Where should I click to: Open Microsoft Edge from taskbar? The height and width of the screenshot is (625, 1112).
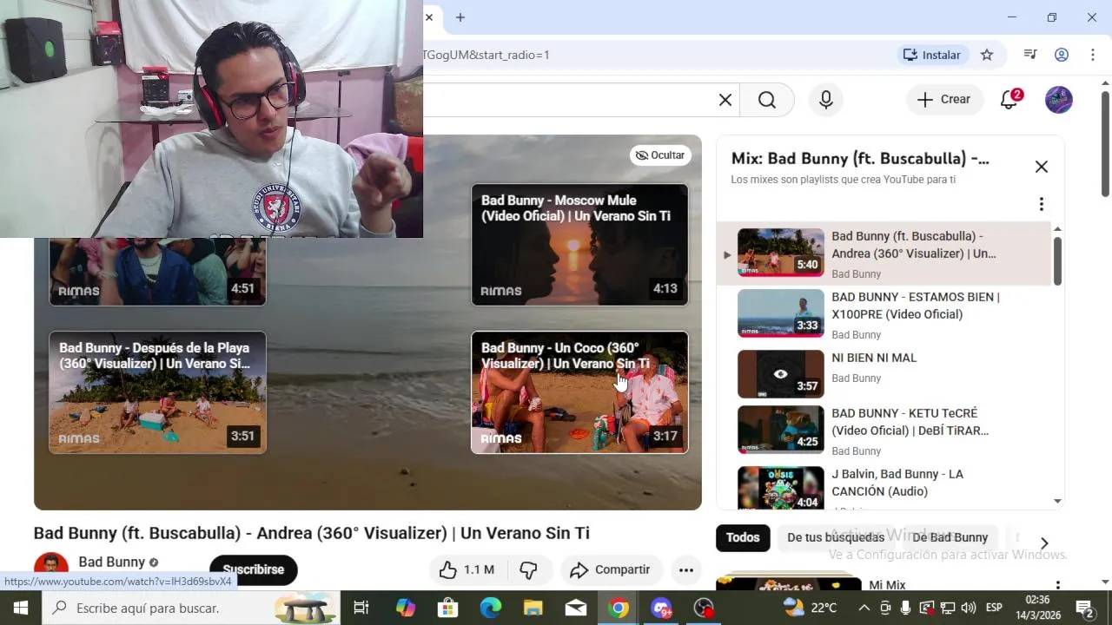pyautogui.click(x=491, y=608)
